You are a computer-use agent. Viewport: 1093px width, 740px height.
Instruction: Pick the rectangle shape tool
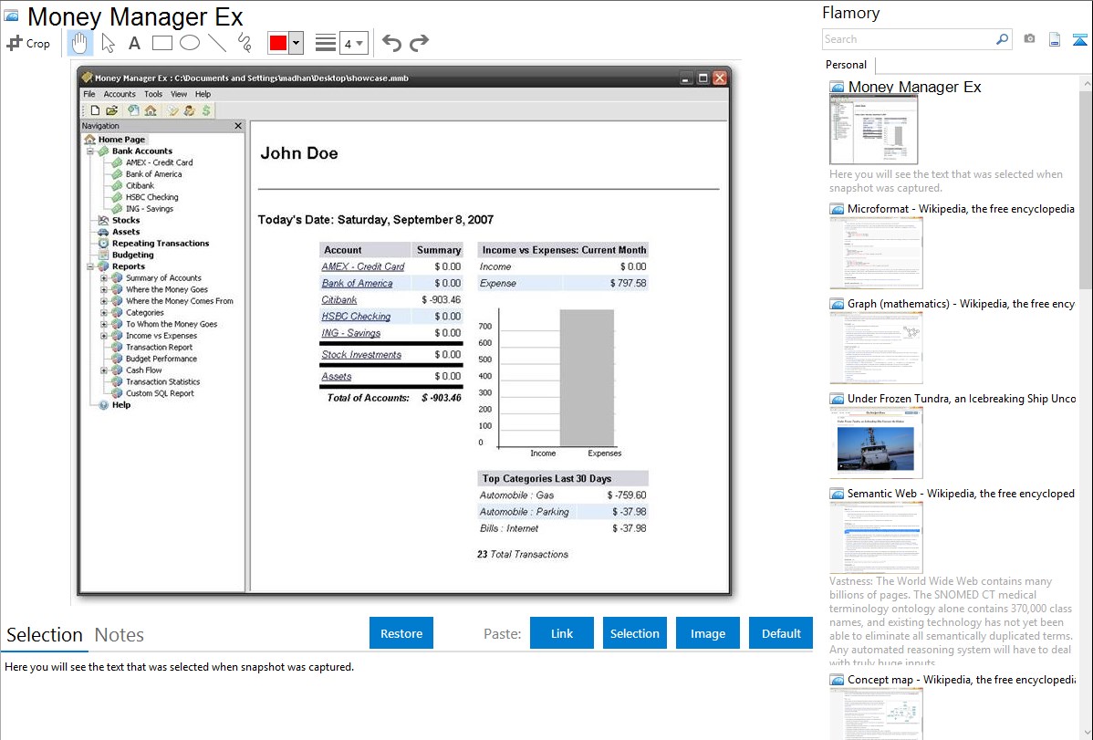161,43
